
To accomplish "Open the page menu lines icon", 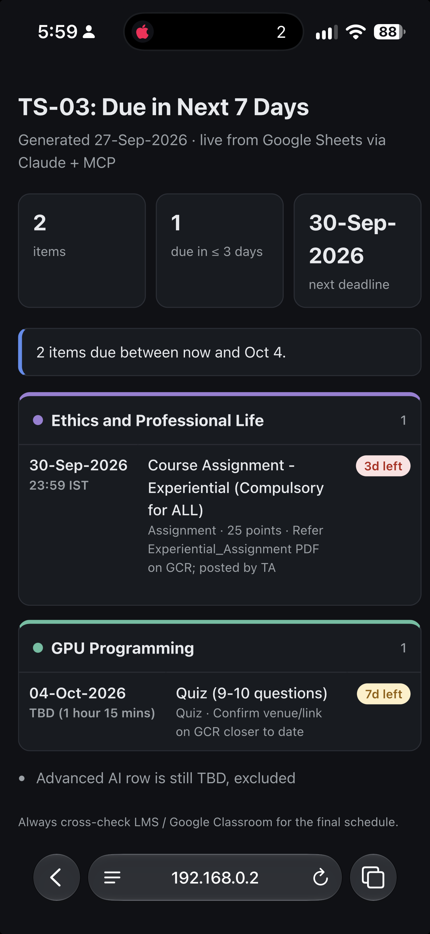I will click(x=112, y=877).
